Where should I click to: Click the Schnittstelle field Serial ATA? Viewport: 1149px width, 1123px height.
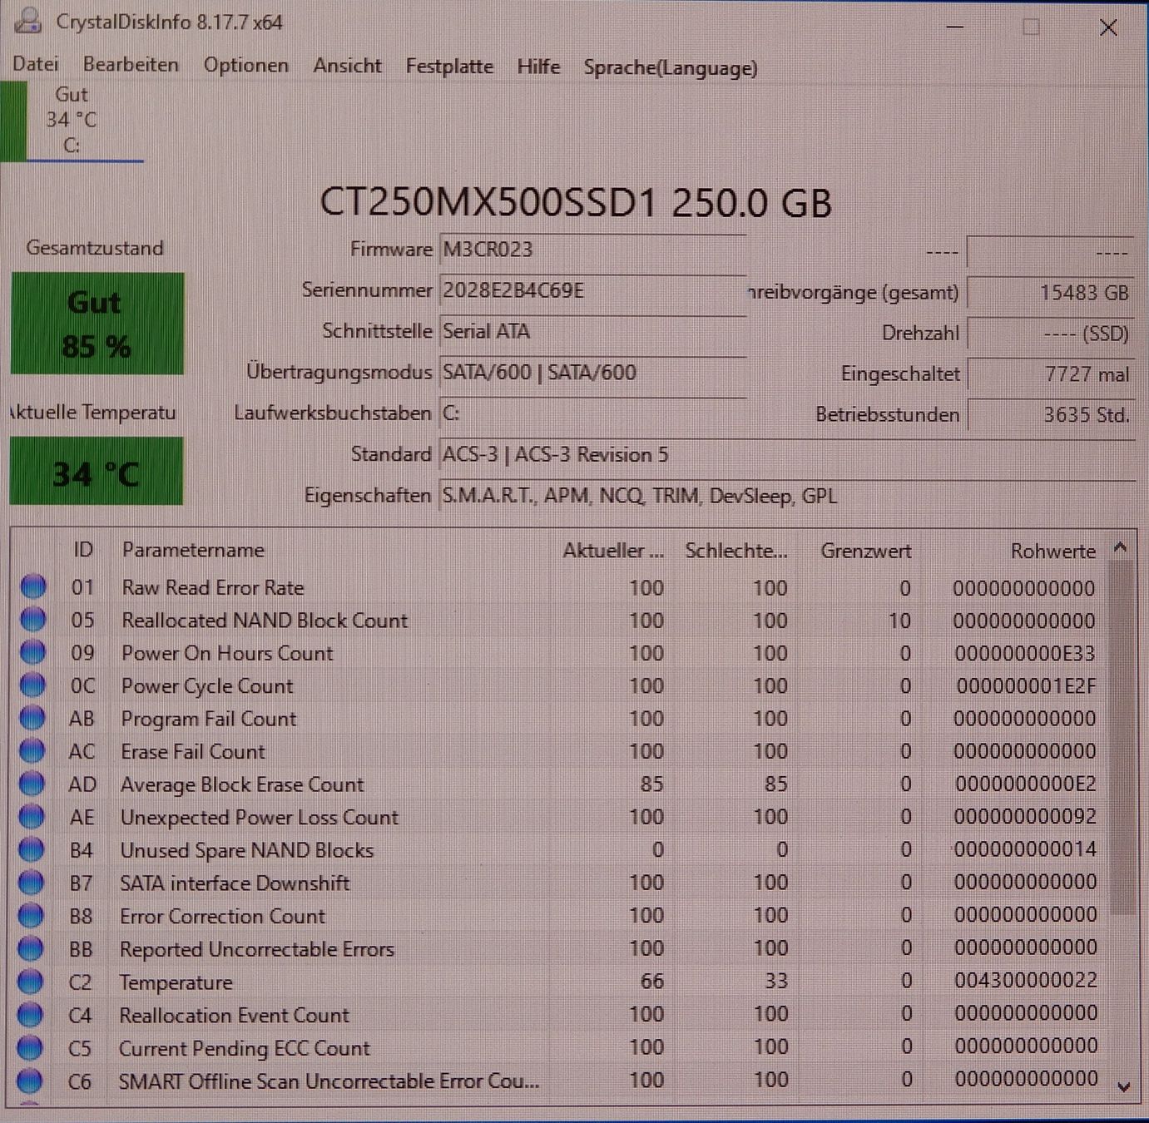click(x=592, y=331)
